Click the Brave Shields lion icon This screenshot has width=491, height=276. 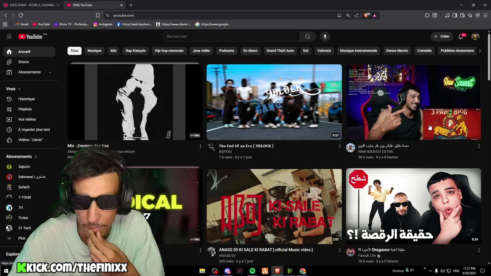pos(366,15)
